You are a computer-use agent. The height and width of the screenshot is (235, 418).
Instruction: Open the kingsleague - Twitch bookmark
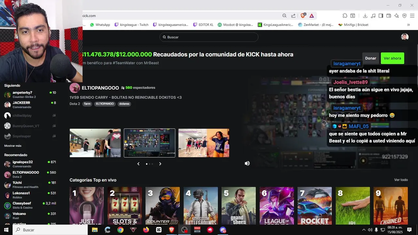click(x=132, y=25)
